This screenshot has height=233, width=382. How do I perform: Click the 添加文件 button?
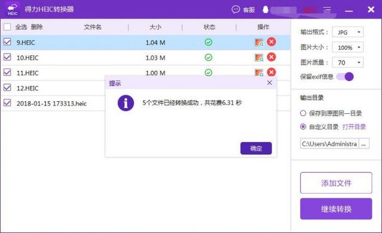point(336,183)
